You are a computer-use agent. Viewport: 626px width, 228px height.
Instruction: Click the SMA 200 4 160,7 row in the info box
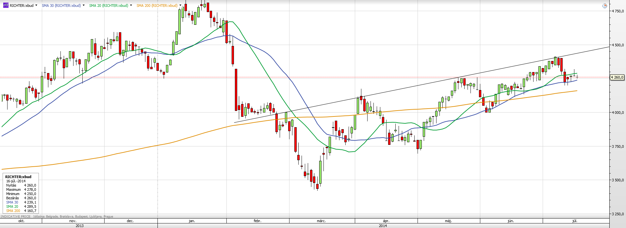(x=21, y=211)
